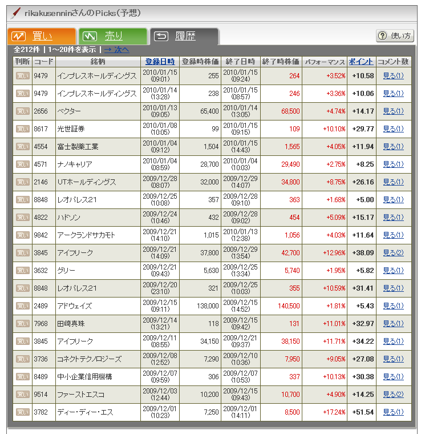The height and width of the screenshot is (434, 421).
Task: Click 買い badge in the 富士製薬工業 row
Action: click(23, 147)
